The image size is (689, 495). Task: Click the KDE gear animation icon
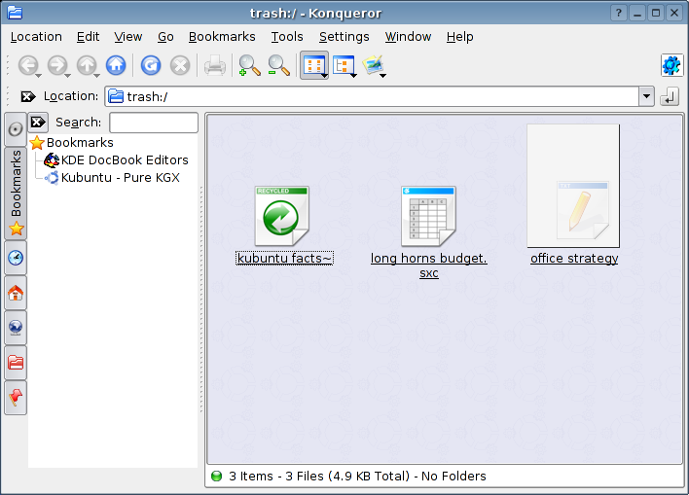pyautogui.click(x=671, y=65)
